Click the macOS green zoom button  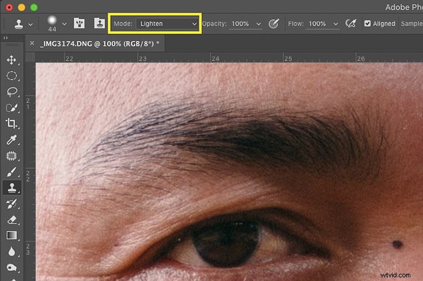click(x=34, y=7)
